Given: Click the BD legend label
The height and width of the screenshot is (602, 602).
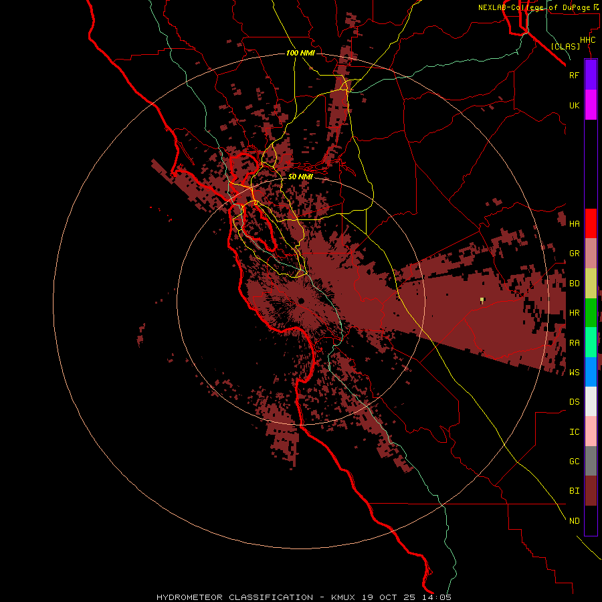Looking at the screenshot, I should (x=575, y=284).
